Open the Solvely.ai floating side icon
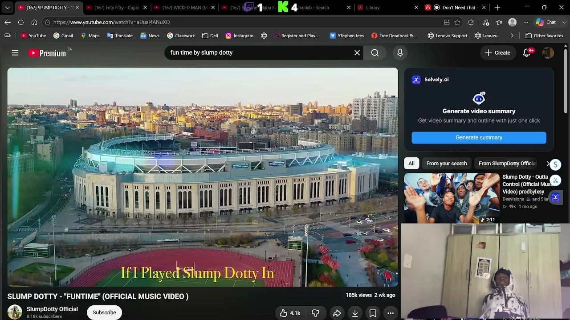The width and height of the screenshot is (570, 320). (555, 197)
